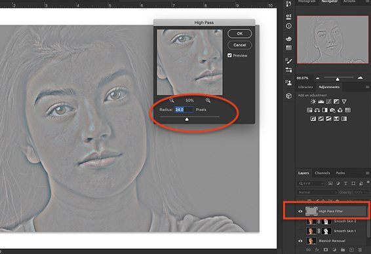Add a Vibrance adjustment triangle icon
Image resolution: width=371 pixels, height=254 pixels.
tap(344, 101)
